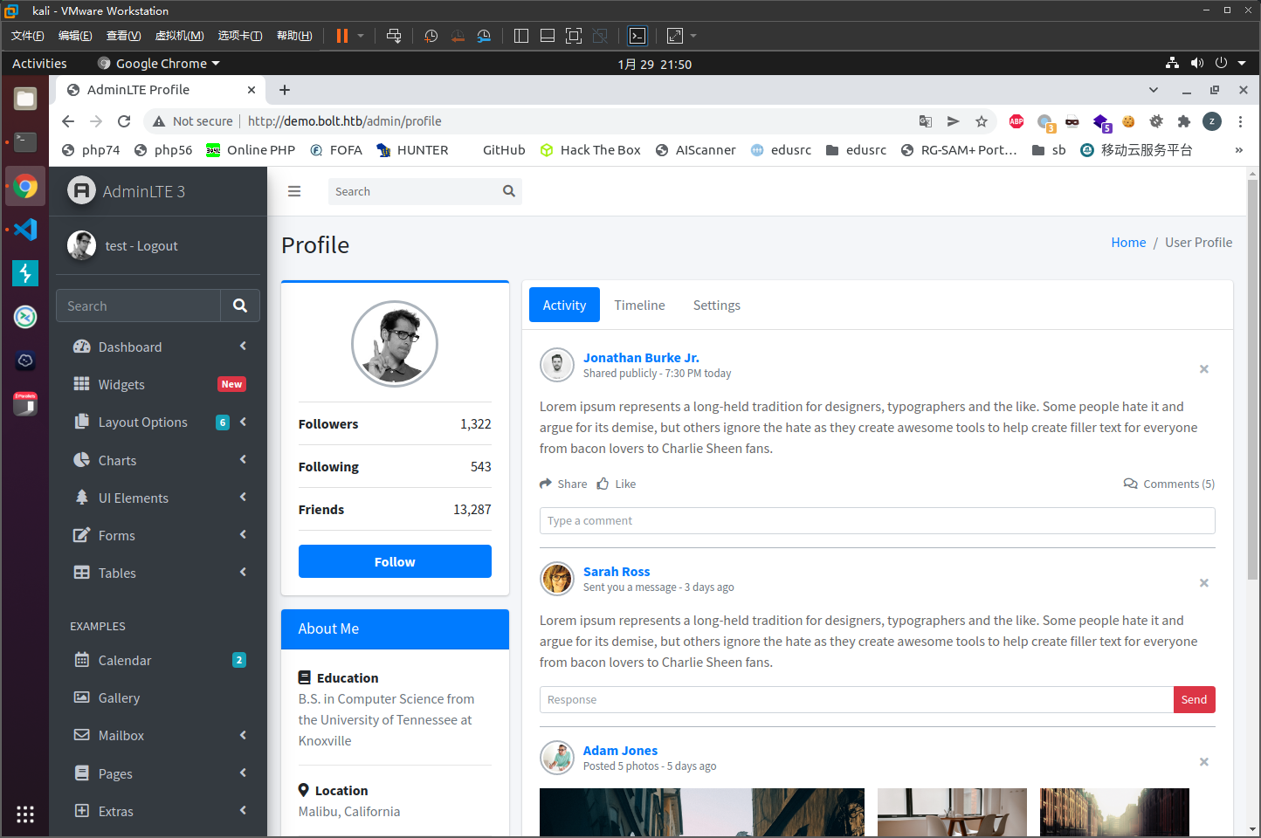Toggle the sidebar with the hamburger icon
The image size is (1261, 838).
click(294, 191)
